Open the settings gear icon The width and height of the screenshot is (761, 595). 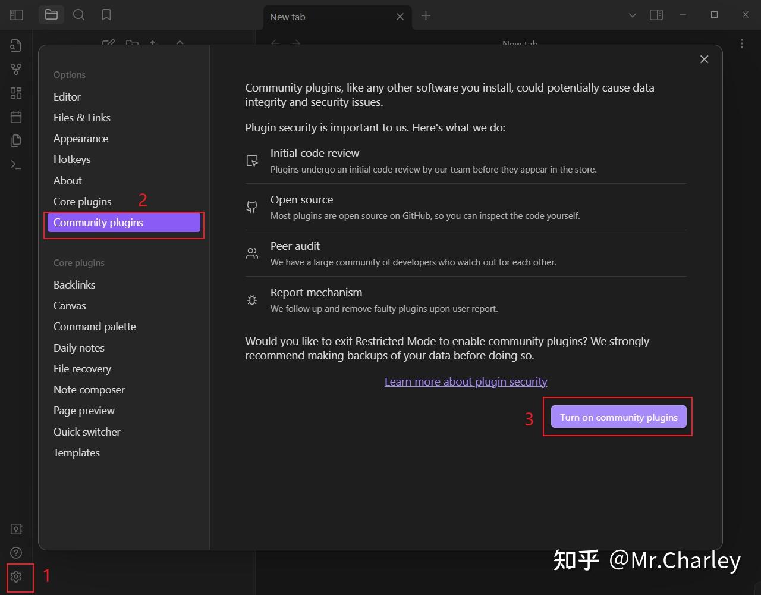16,577
